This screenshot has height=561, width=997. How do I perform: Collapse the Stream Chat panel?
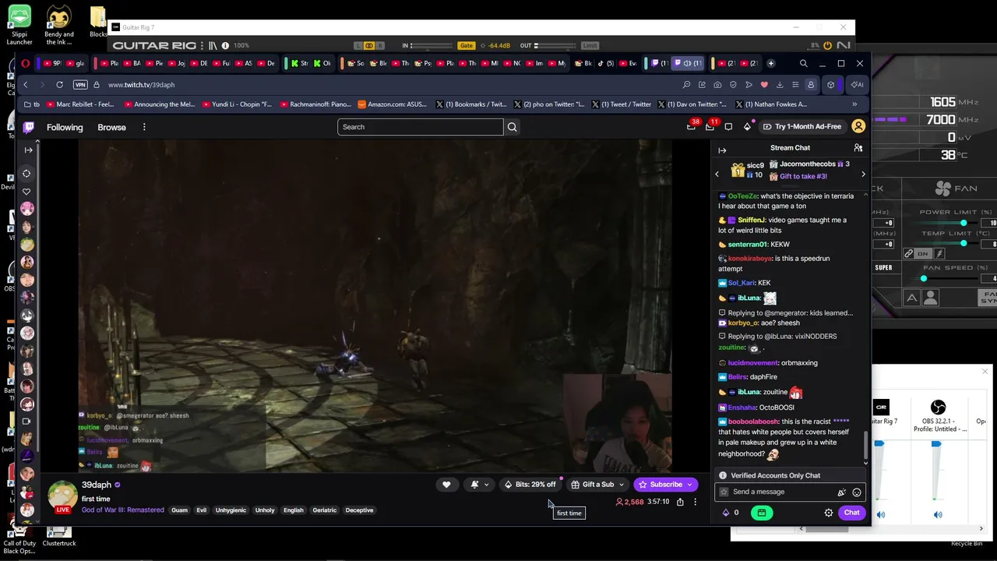click(x=722, y=150)
